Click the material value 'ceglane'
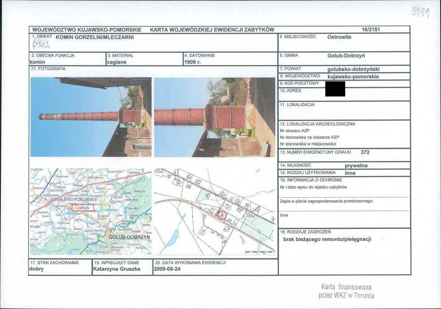 click(x=117, y=62)
